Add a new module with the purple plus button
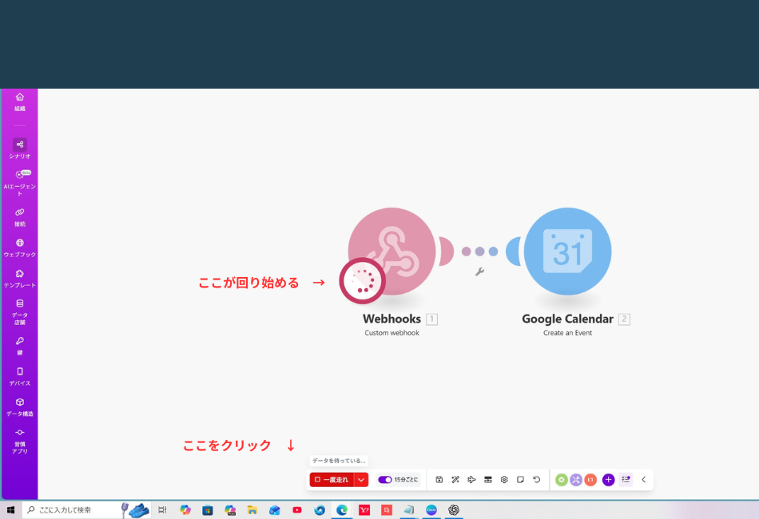The height and width of the screenshot is (519, 759). (608, 479)
